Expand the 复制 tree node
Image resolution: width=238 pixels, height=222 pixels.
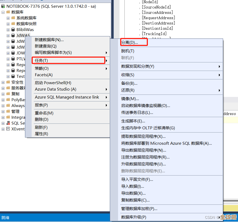(x=3, y=94)
